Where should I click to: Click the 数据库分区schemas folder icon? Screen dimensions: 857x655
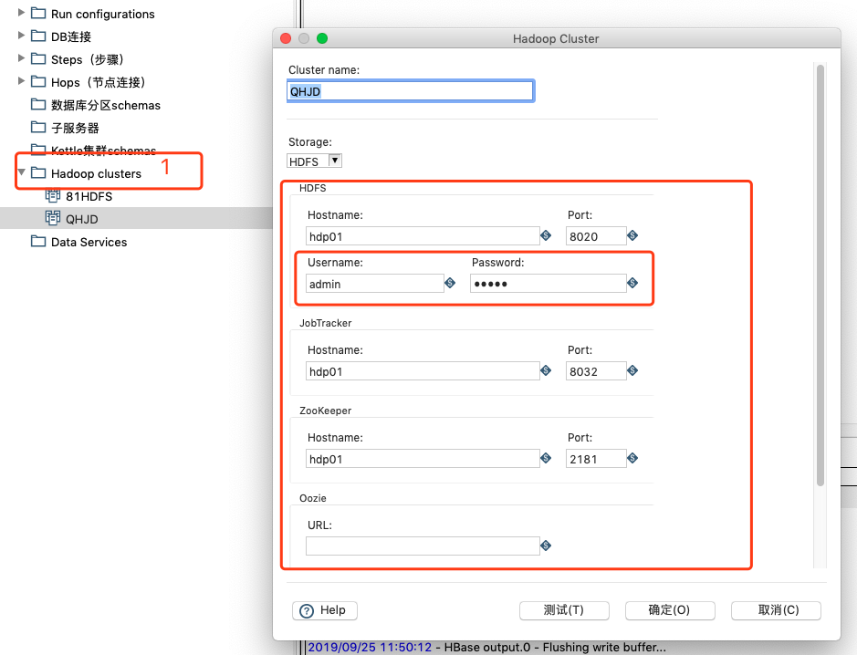38,104
